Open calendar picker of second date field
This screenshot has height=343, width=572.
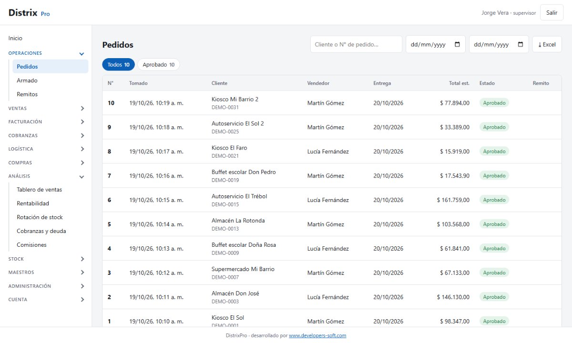pyautogui.click(x=521, y=44)
